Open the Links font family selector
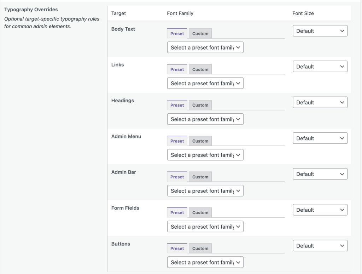 pyautogui.click(x=205, y=83)
